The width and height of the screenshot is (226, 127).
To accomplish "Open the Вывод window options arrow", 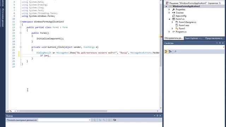I will 154,116.
